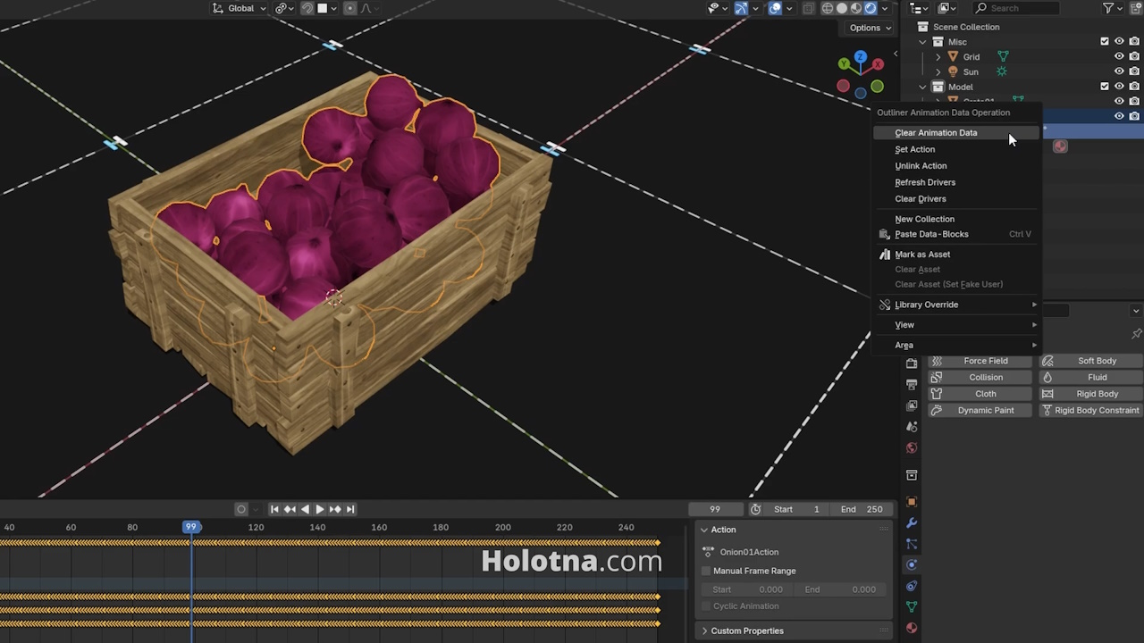Toggle X-ray mode in viewport header
The width and height of the screenshot is (1144, 643).
(808, 8)
